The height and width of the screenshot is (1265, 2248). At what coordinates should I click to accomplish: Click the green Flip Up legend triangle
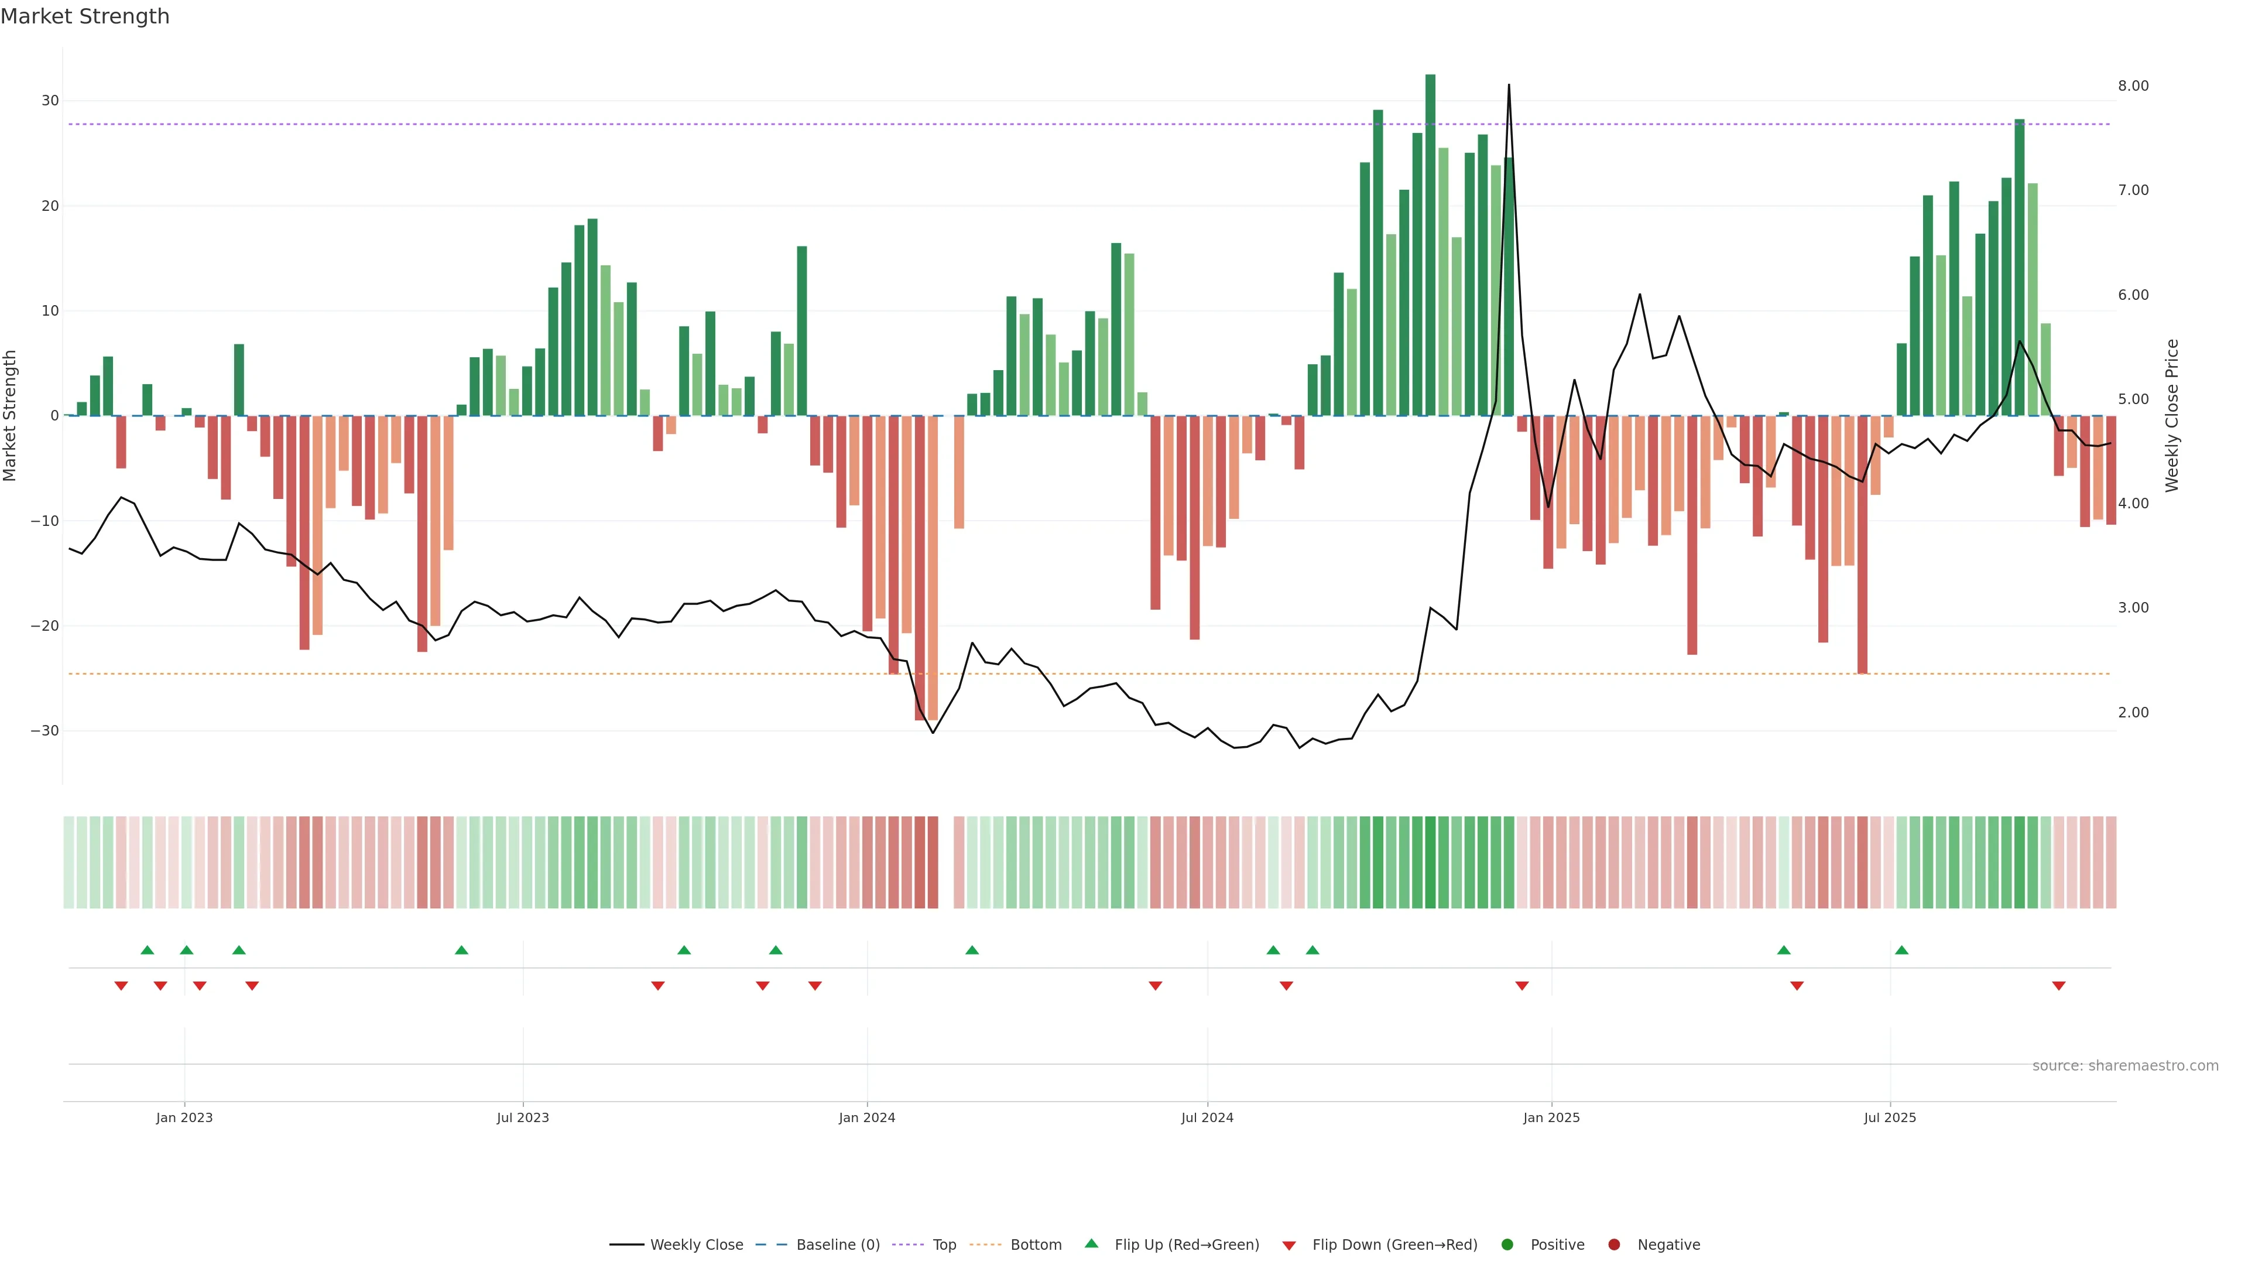point(1091,1244)
